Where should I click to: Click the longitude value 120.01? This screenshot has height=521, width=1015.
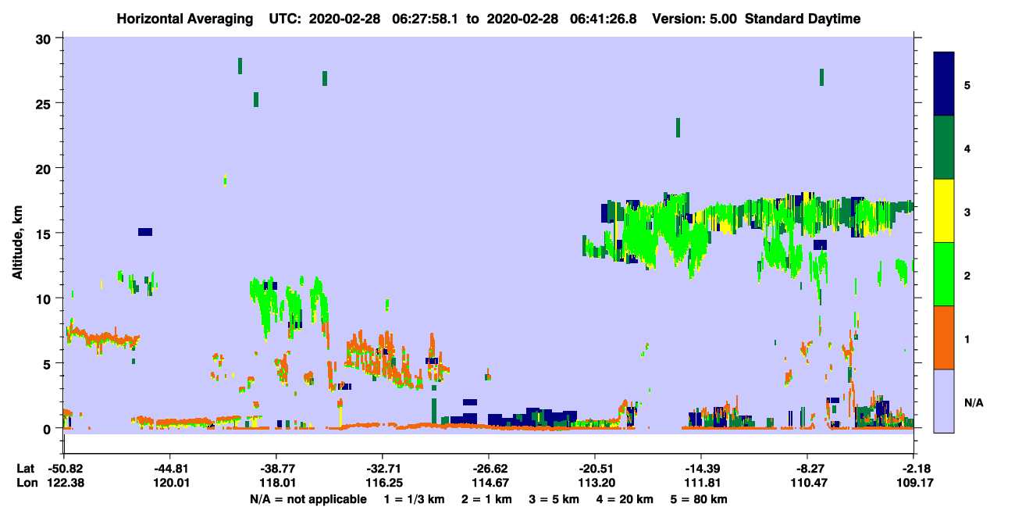170,483
